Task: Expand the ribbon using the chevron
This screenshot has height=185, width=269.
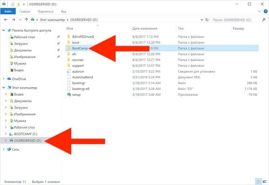Action: click(x=260, y=12)
